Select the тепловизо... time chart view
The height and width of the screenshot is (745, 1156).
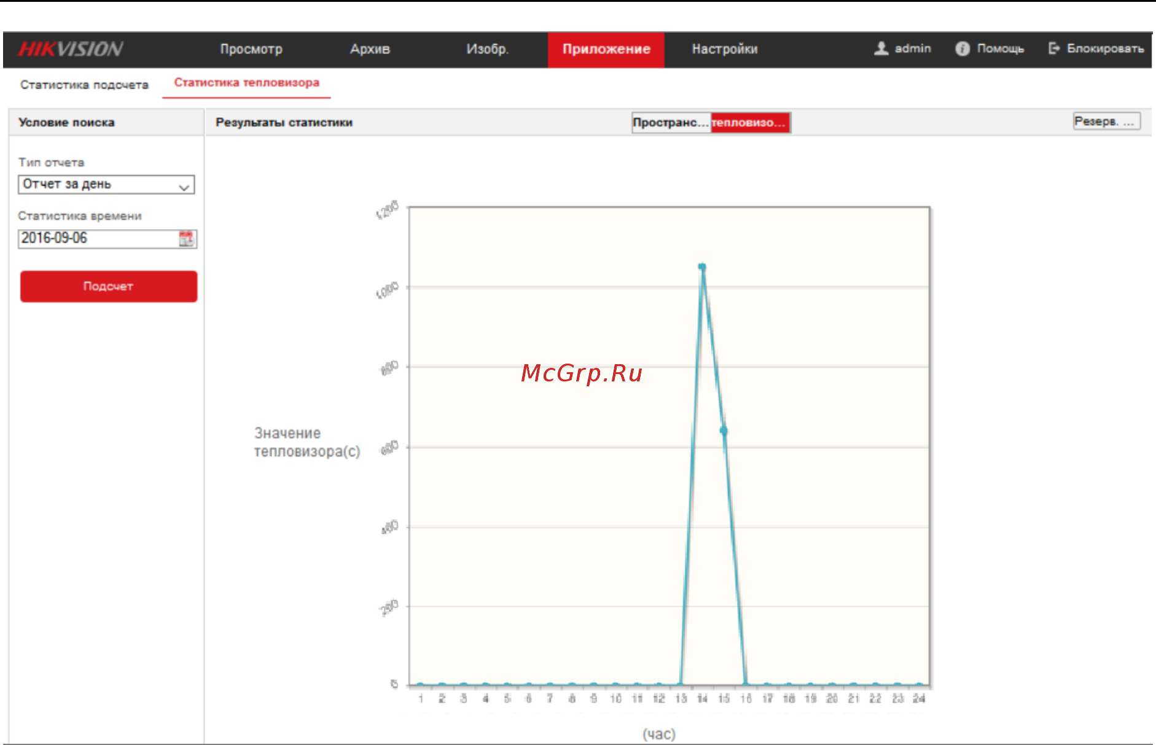750,122
